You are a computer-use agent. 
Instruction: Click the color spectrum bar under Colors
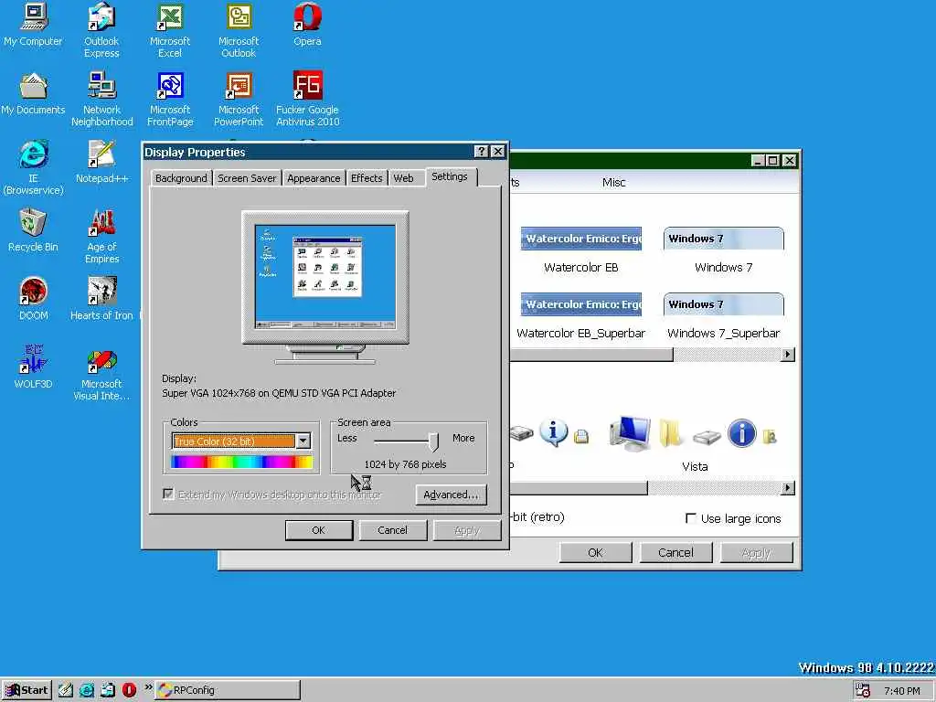point(241,462)
